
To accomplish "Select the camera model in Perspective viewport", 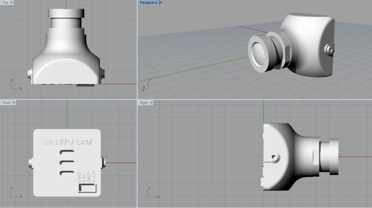I will [292, 45].
